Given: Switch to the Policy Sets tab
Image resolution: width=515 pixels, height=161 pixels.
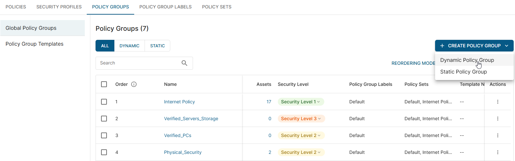Looking at the screenshot, I should pyautogui.click(x=217, y=7).
